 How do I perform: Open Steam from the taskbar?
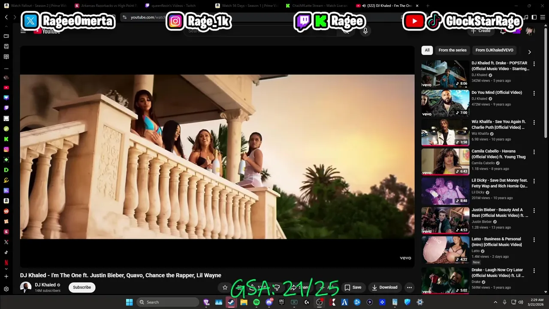231,302
